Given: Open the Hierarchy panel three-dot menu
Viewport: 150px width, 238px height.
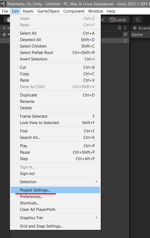Looking at the screenshot, I should tap(125, 28).
